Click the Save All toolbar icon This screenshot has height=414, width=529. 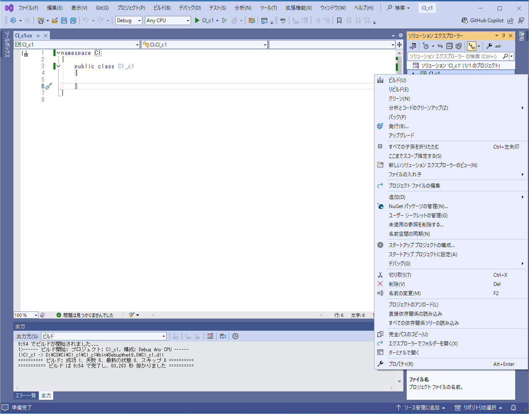(73, 21)
